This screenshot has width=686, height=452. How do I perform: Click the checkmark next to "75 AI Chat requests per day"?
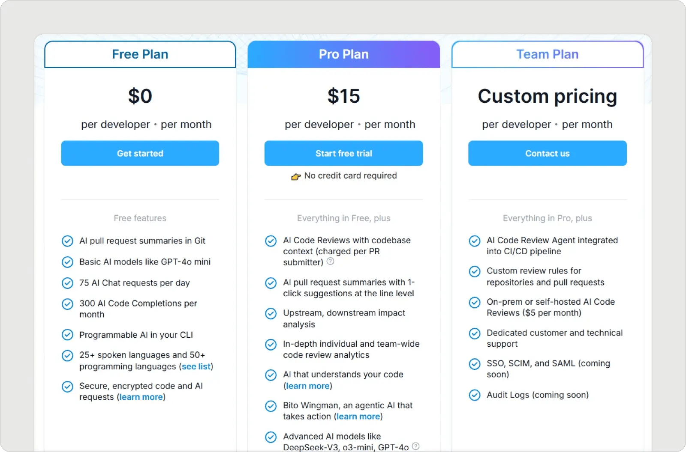67,283
